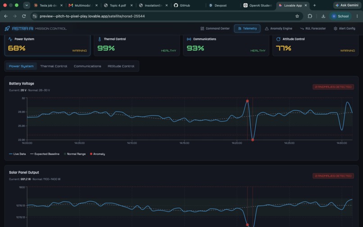Click the Power System pulse icon
This screenshot has width=363, height=227.
pos(10,39)
